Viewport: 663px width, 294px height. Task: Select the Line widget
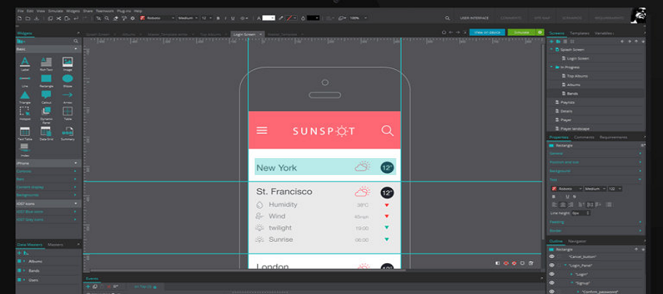(25, 81)
